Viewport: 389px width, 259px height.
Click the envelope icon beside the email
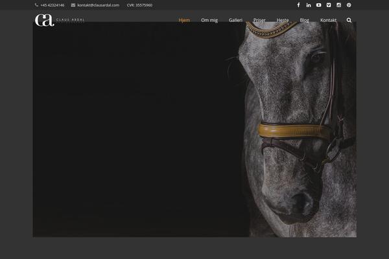(x=73, y=5)
